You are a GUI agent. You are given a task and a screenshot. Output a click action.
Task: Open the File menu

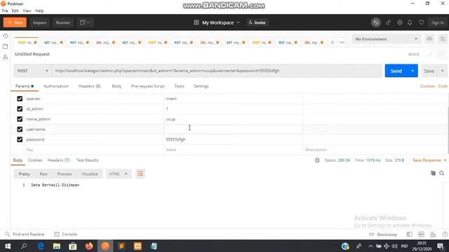pyautogui.click(x=5, y=11)
